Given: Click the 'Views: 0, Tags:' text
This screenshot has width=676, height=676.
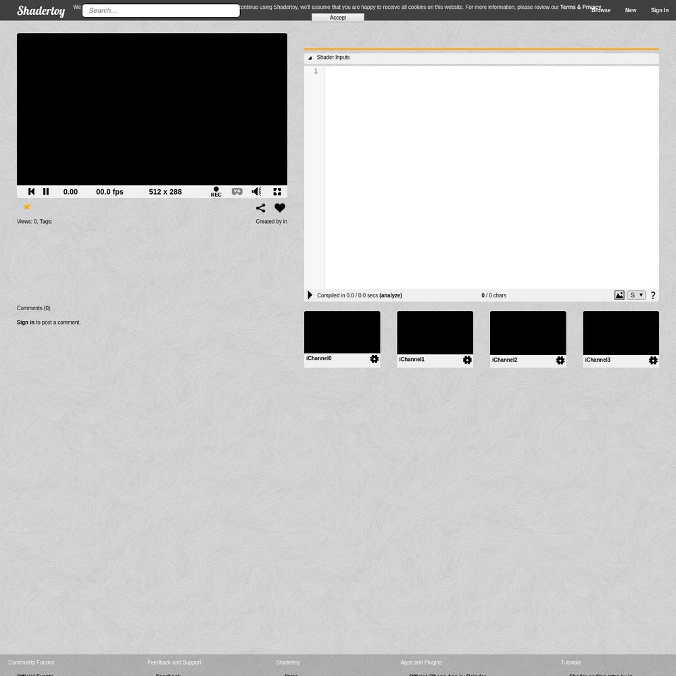Looking at the screenshot, I should pyautogui.click(x=34, y=222).
